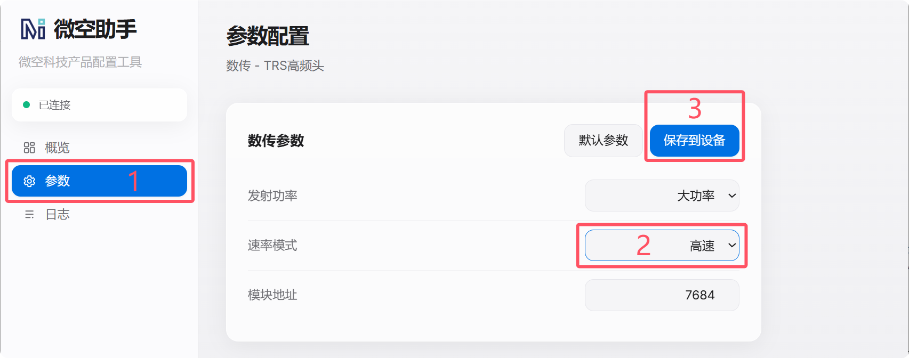Screen dimensions: 909x358
Task: Click the 数传 - TRS高频头 subtitle
Action: click(275, 66)
